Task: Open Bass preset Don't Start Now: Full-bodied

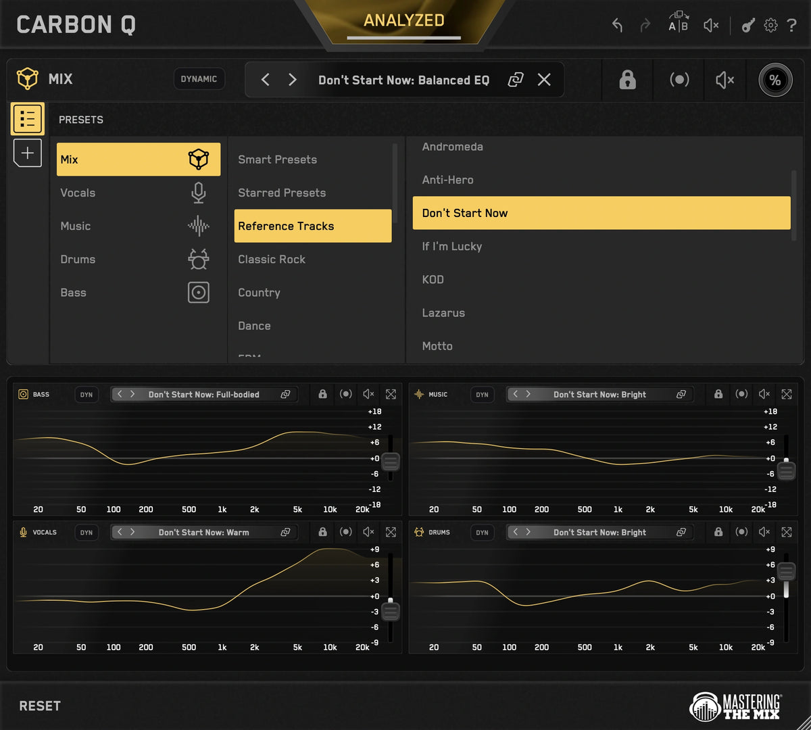Action: 204,395
